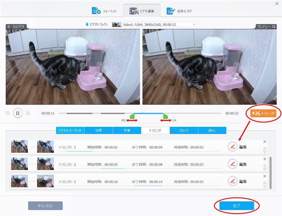Pause the video playback

point(18,113)
